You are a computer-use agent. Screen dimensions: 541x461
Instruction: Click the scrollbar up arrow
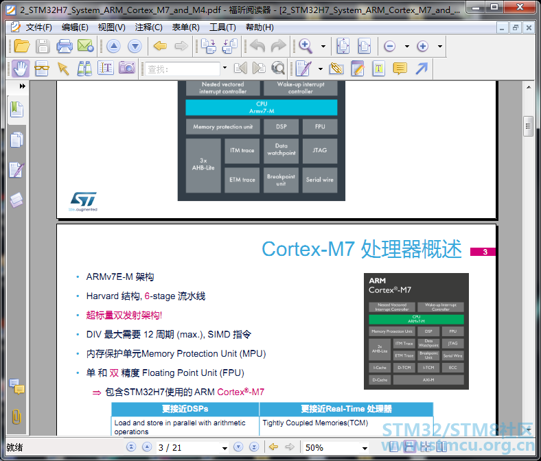click(529, 87)
